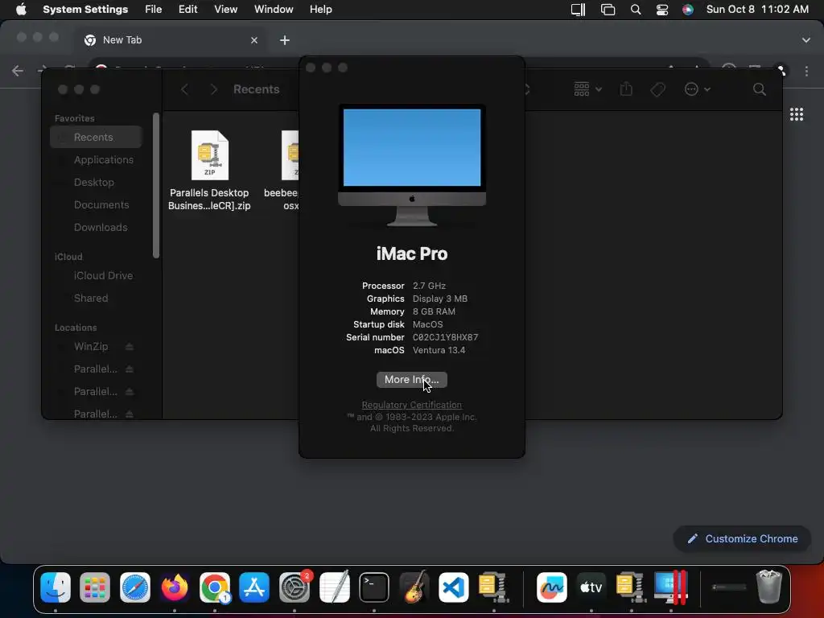Open Spotlight search in the menu bar
The height and width of the screenshot is (618, 824).
(x=636, y=10)
